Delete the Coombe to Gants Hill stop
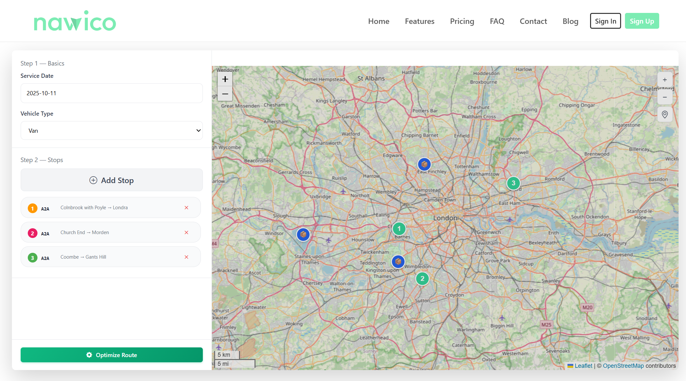Image resolution: width=686 pixels, height=381 pixels. (x=186, y=257)
